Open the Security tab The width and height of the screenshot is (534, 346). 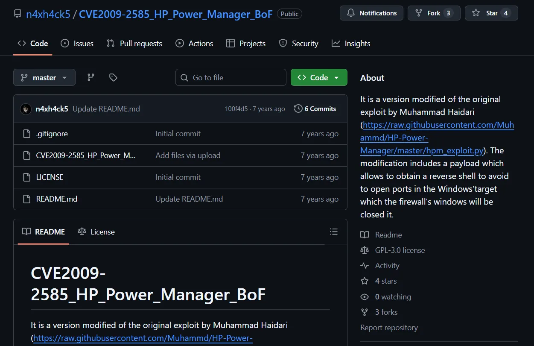[x=298, y=44]
